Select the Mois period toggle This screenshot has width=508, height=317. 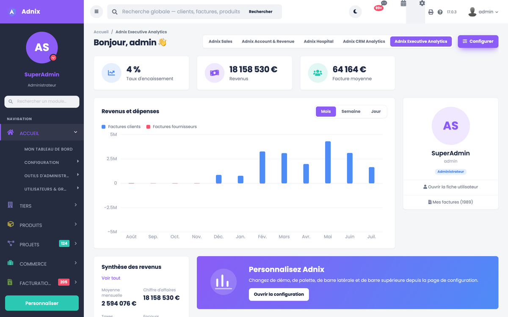click(326, 112)
